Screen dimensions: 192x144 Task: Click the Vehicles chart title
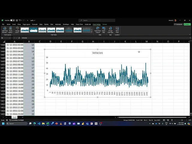(97, 53)
